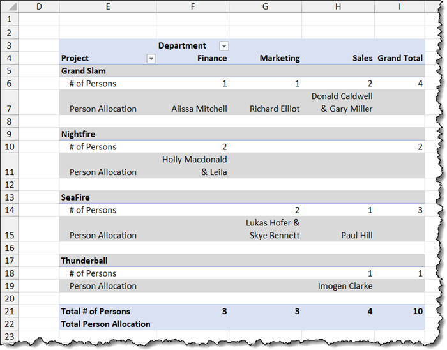Select row 7 header

click(9, 102)
